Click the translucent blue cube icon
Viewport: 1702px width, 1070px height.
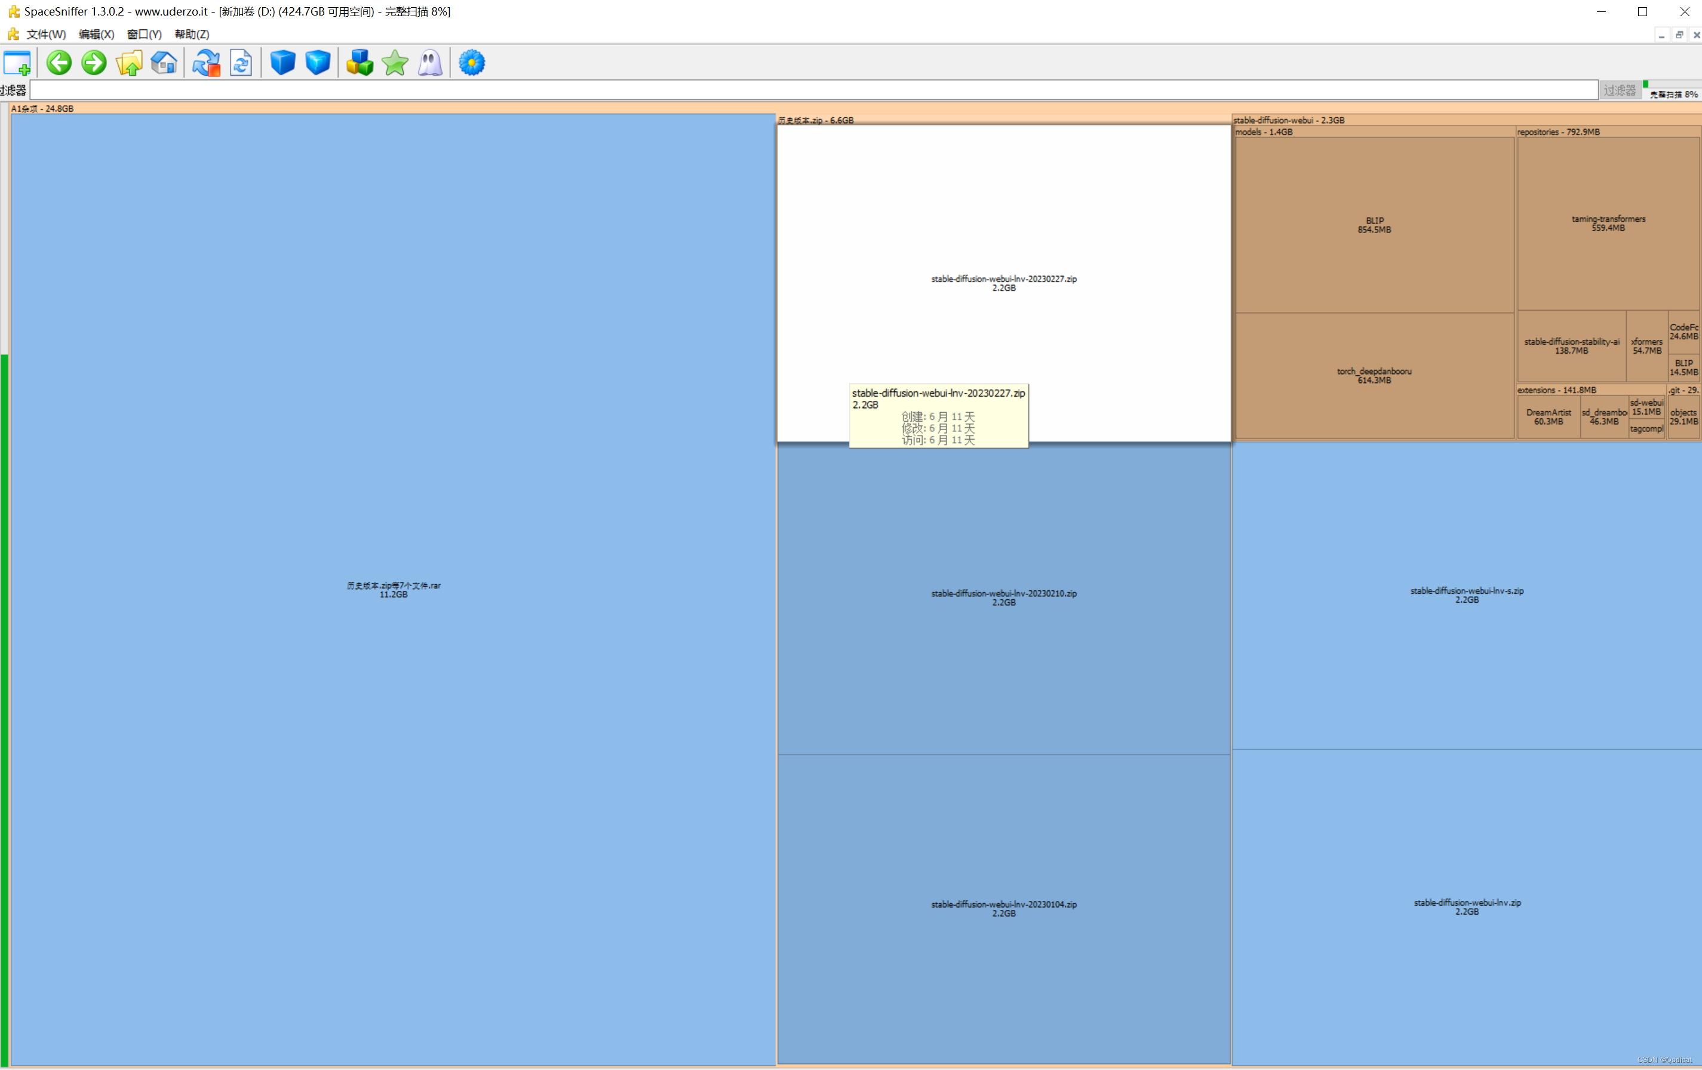point(318,63)
